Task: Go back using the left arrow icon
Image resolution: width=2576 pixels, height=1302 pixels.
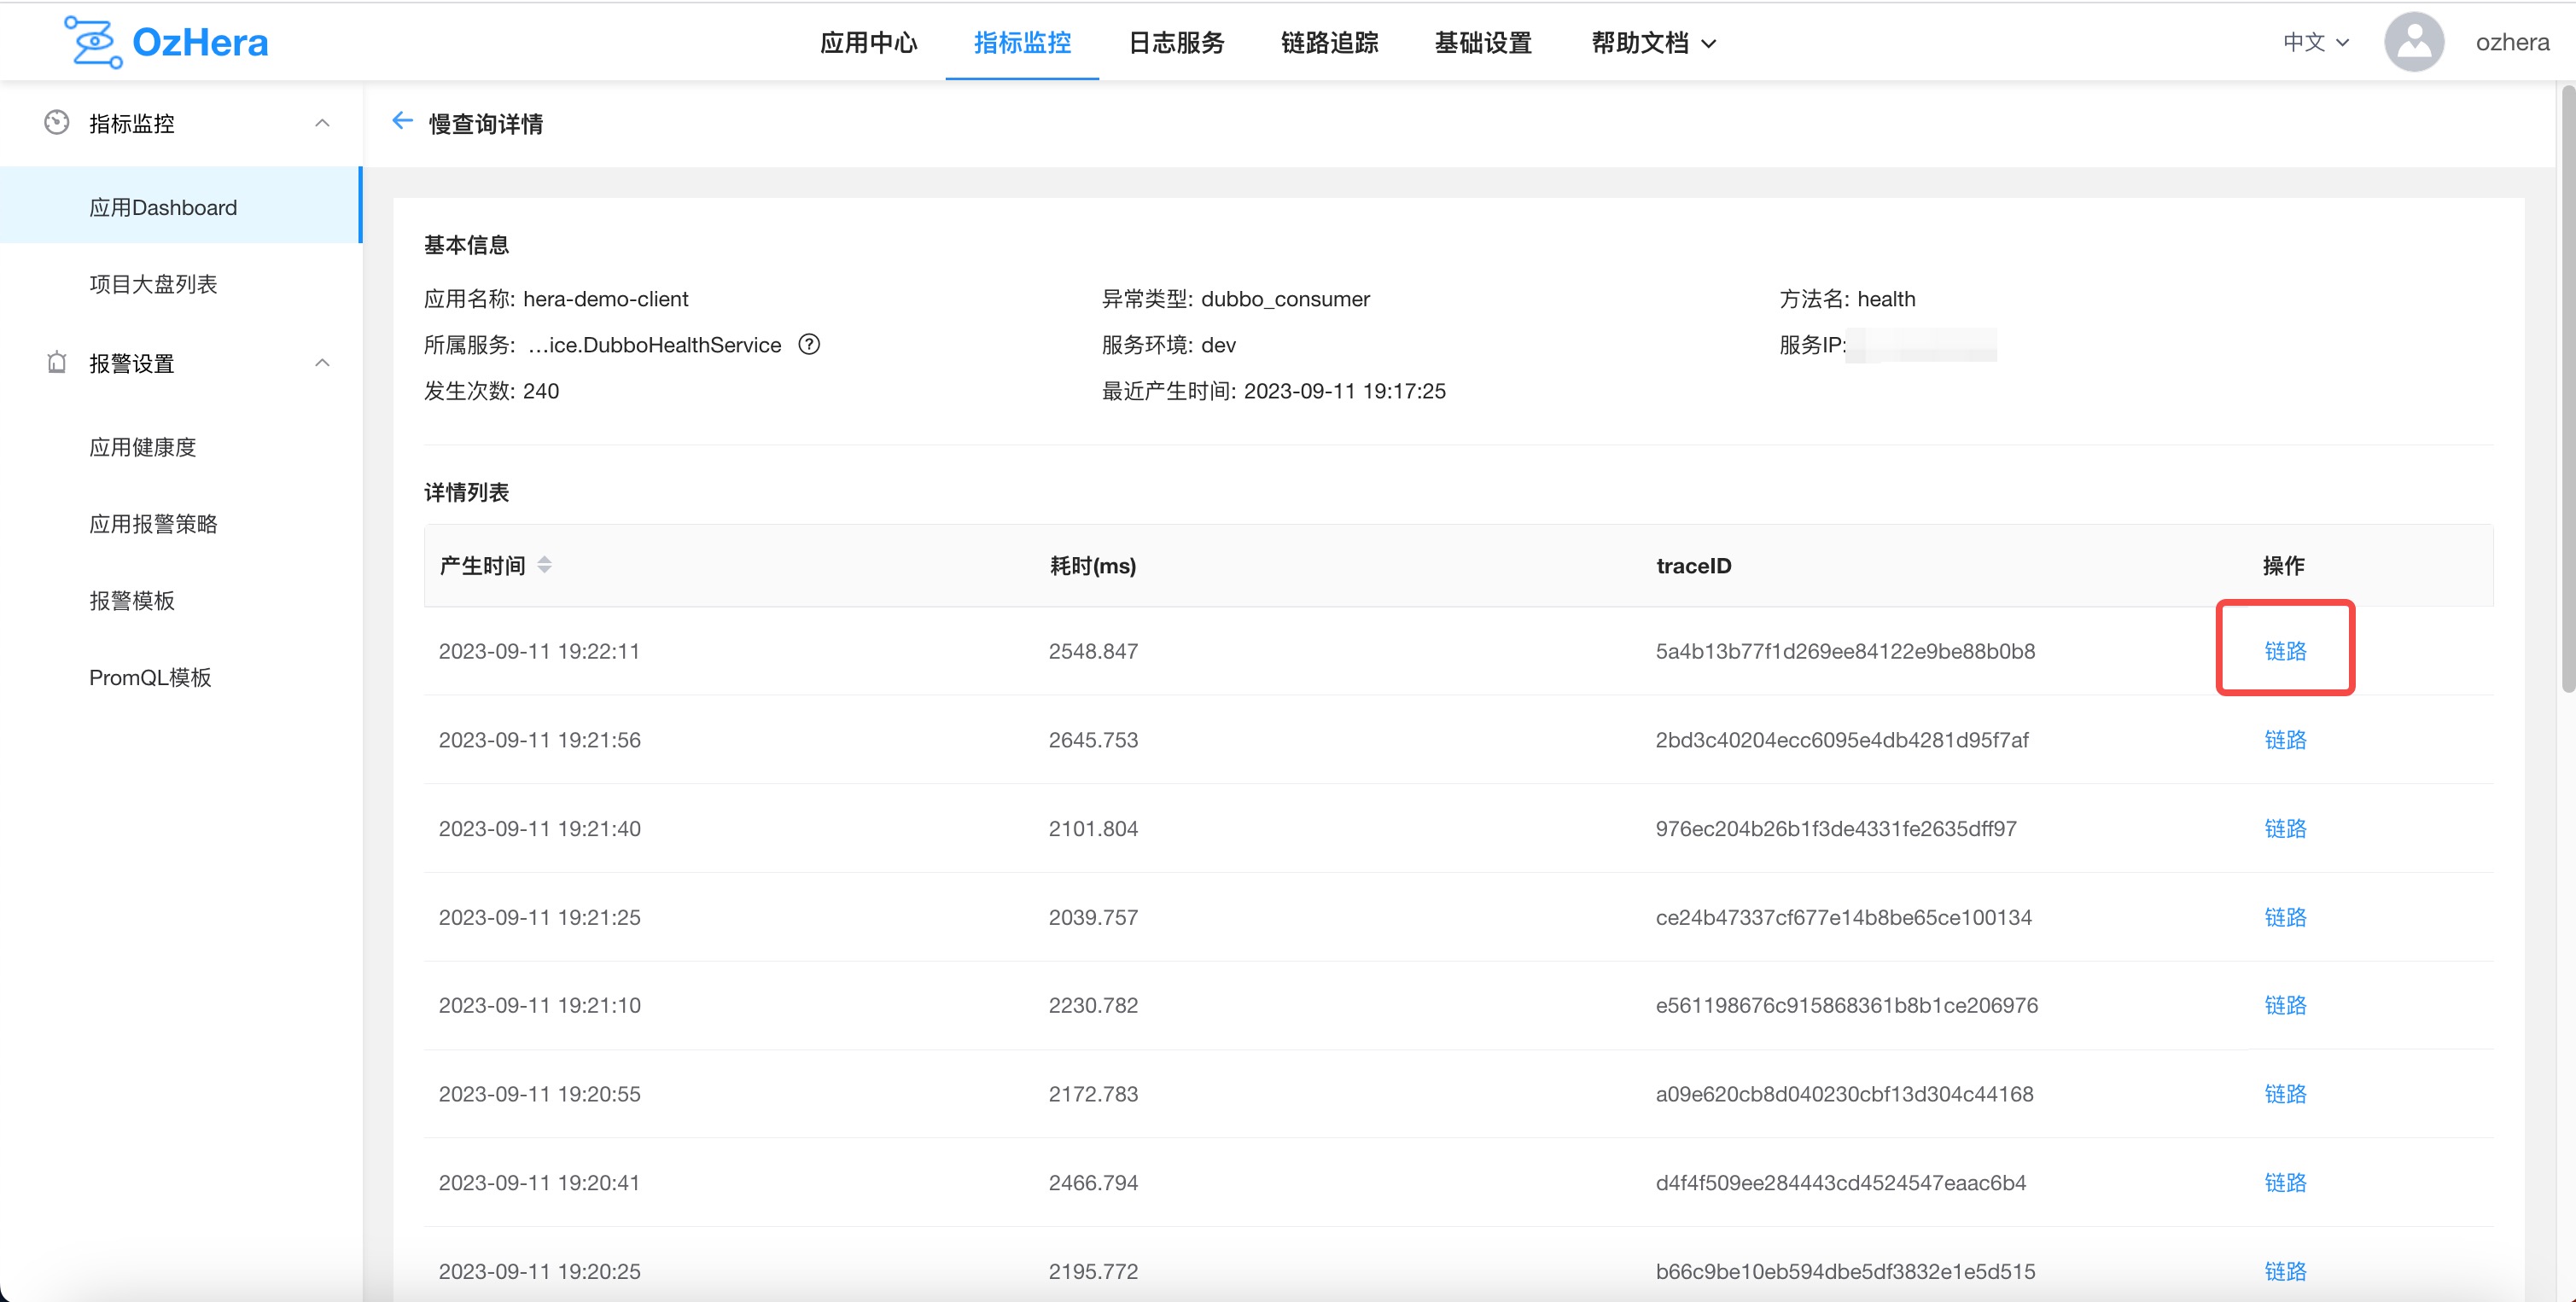Action: coord(402,122)
